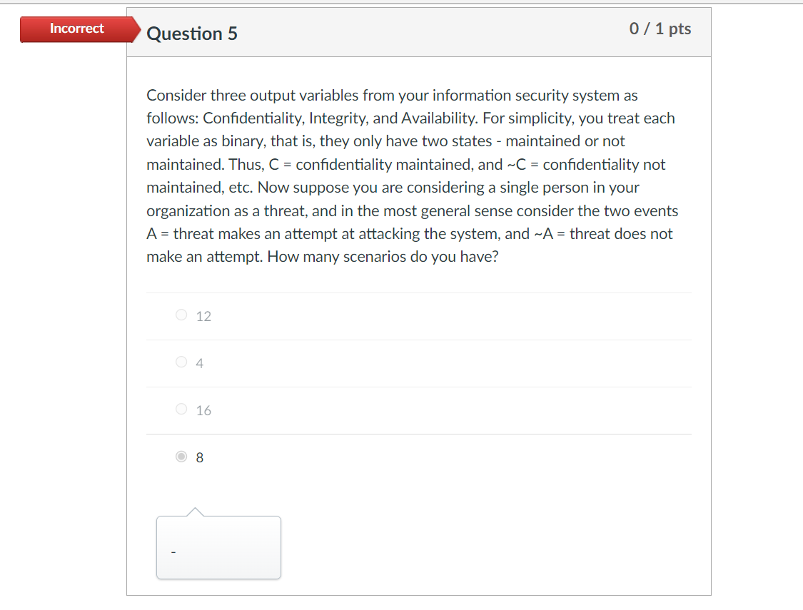
Task: Click the dash inside the comment box
Action: click(171, 551)
